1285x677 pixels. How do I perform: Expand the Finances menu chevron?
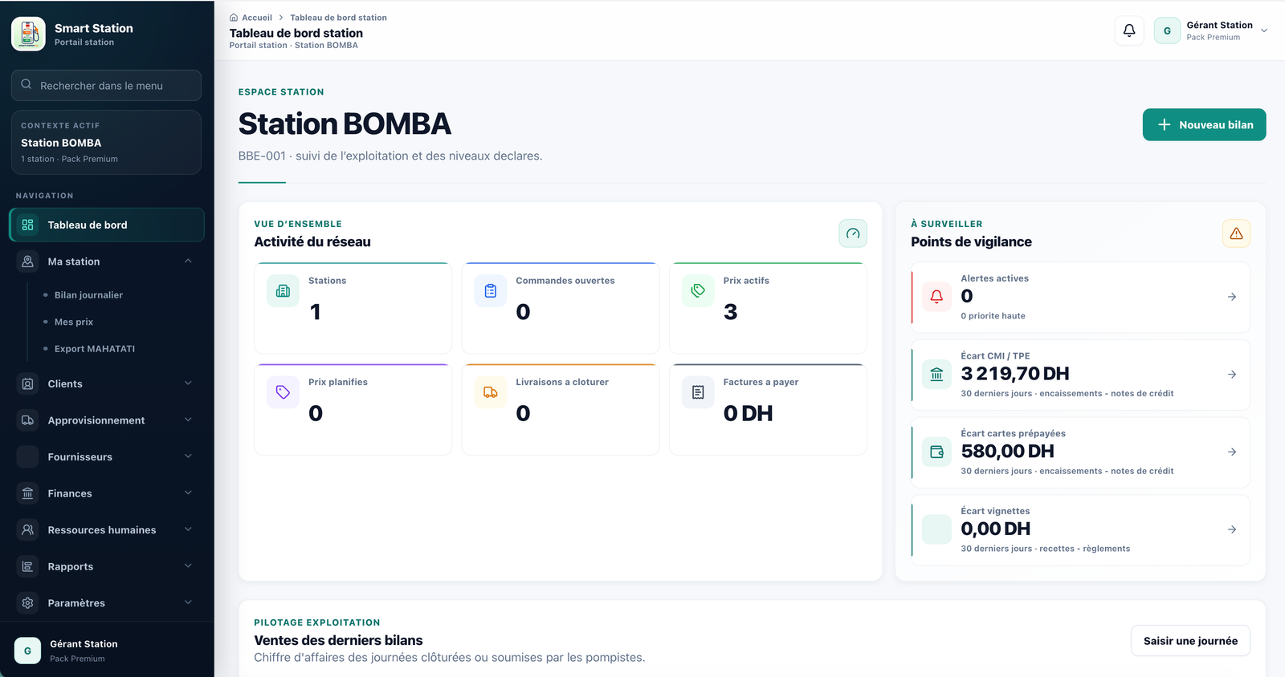pos(188,493)
